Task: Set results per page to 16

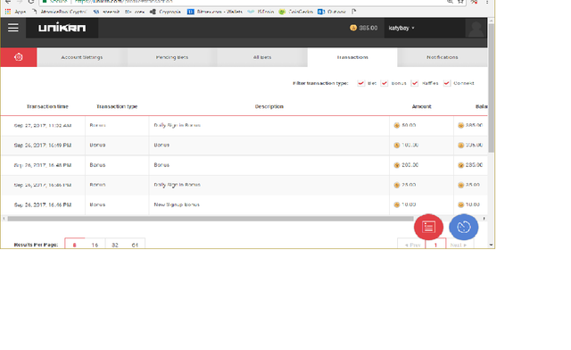Action: point(95,245)
